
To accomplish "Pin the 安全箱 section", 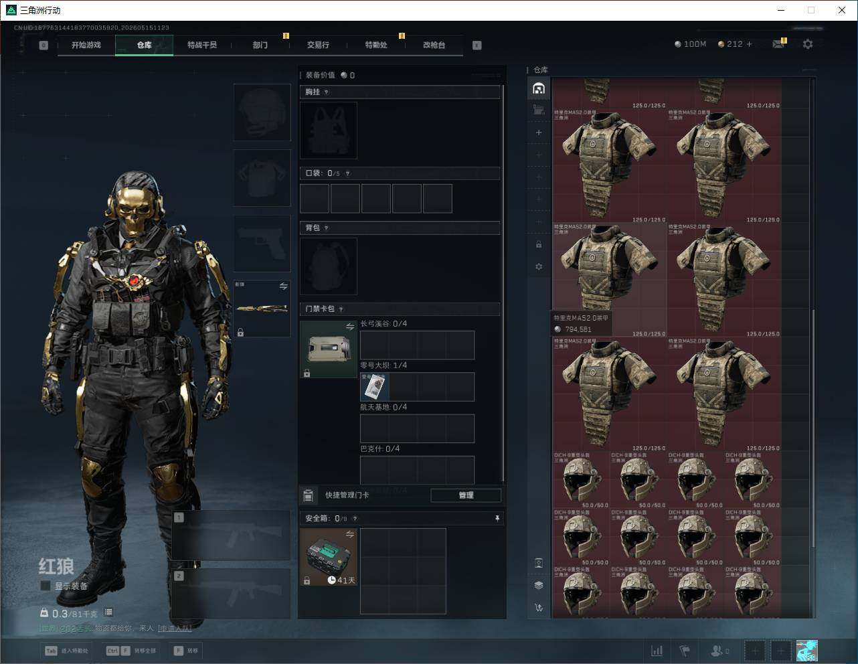I will pos(497,519).
